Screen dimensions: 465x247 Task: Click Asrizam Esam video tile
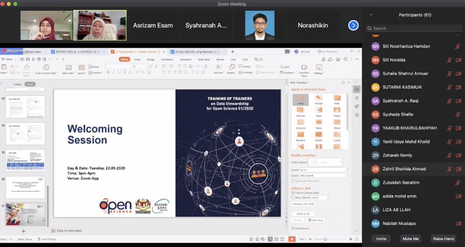[152, 25]
